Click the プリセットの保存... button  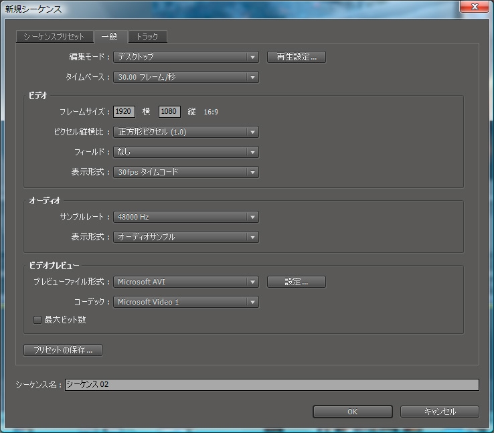click(63, 350)
